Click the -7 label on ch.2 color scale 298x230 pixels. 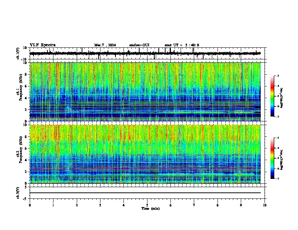click(278, 179)
